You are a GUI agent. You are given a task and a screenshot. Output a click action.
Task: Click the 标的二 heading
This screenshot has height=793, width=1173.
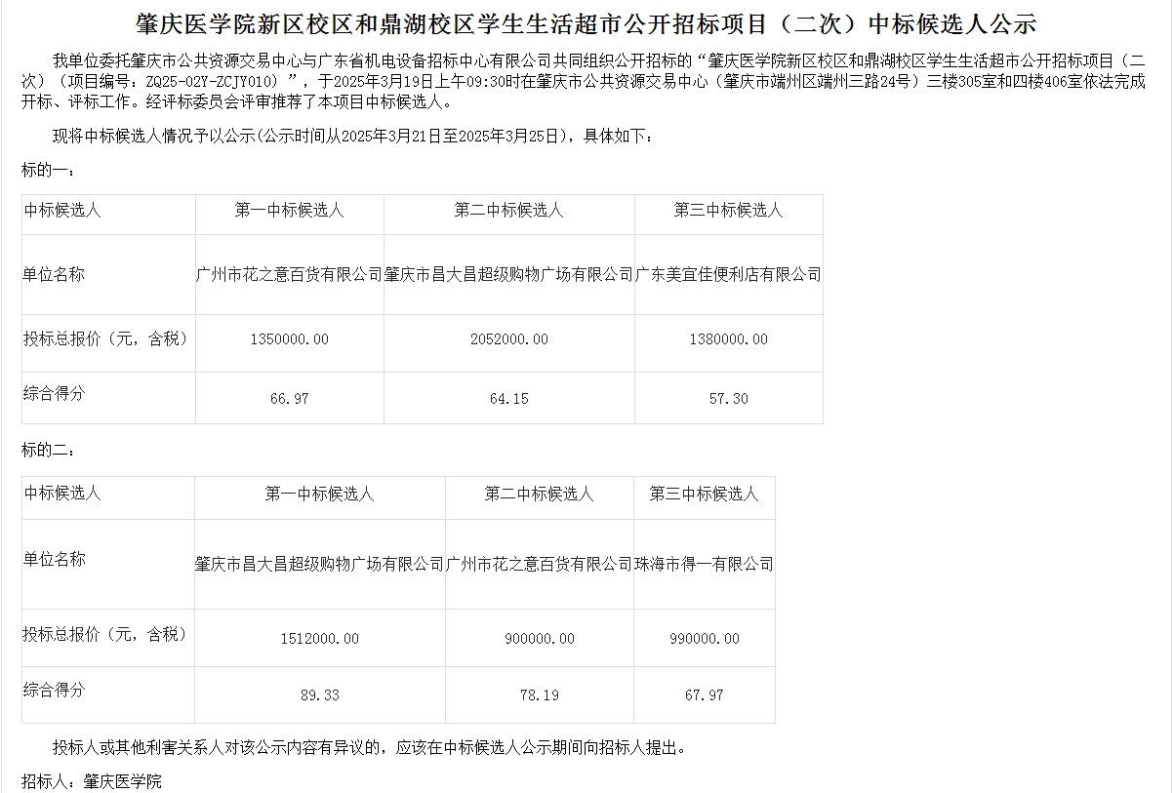49,451
